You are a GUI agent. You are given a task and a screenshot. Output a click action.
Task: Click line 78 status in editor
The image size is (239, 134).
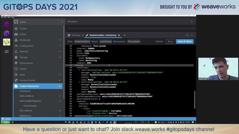pyautogui.click(x=74, y=65)
